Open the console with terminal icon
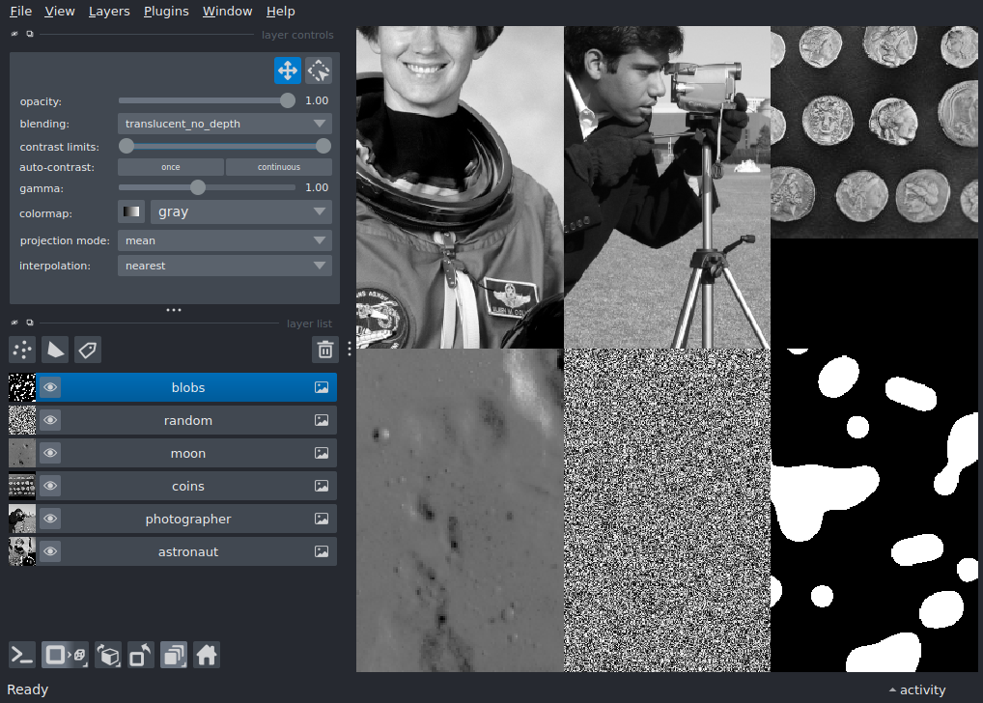Image resolution: width=983 pixels, height=703 pixels. click(22, 655)
